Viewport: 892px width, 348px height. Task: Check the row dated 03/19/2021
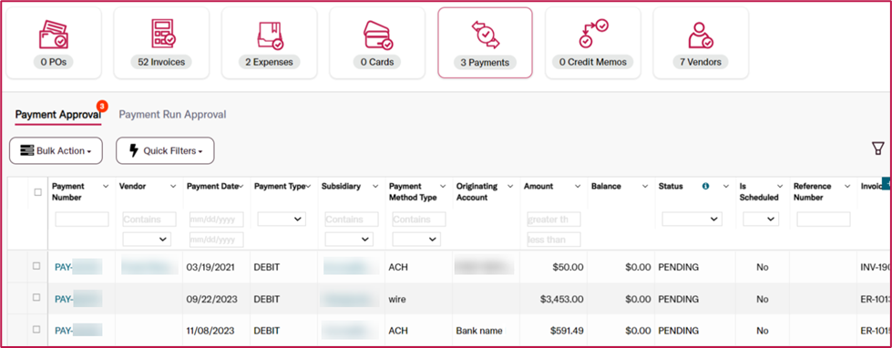point(36,265)
